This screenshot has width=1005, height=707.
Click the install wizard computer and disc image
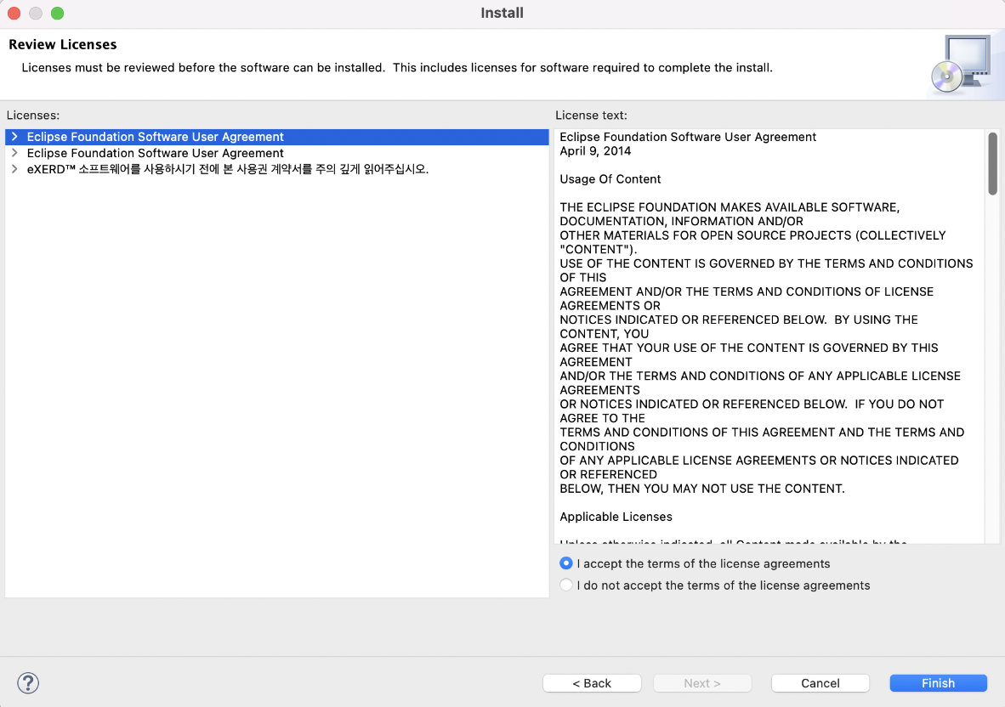(x=962, y=64)
